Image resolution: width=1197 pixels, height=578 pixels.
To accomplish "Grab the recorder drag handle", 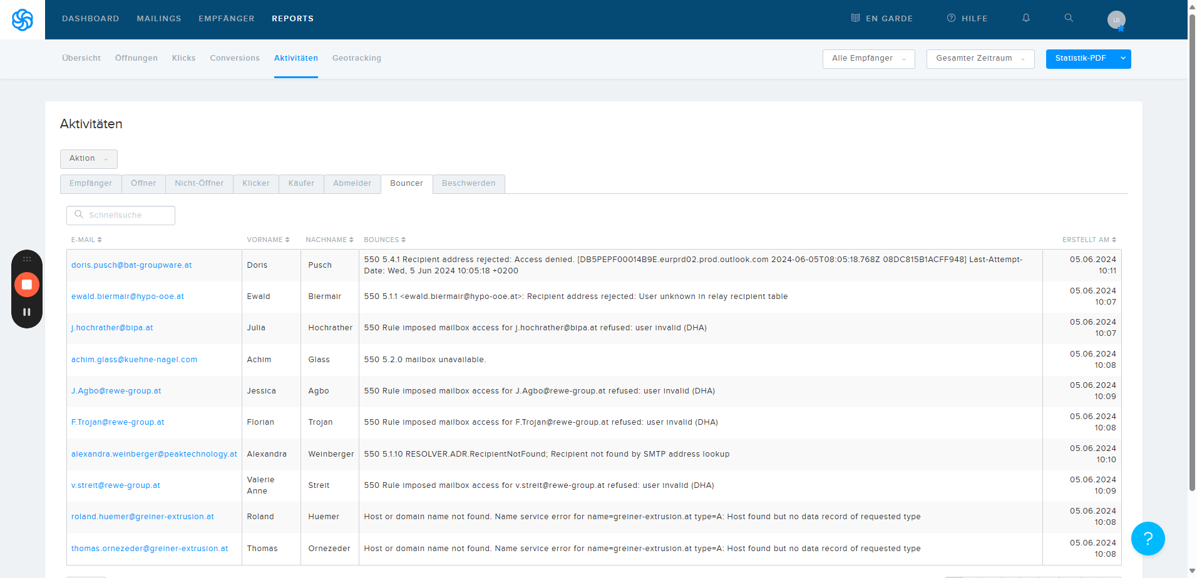I will tap(27, 259).
